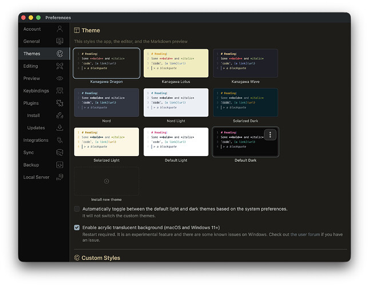Close the Preferences window
Screen dimensions: 369x286
click(x=23, y=18)
